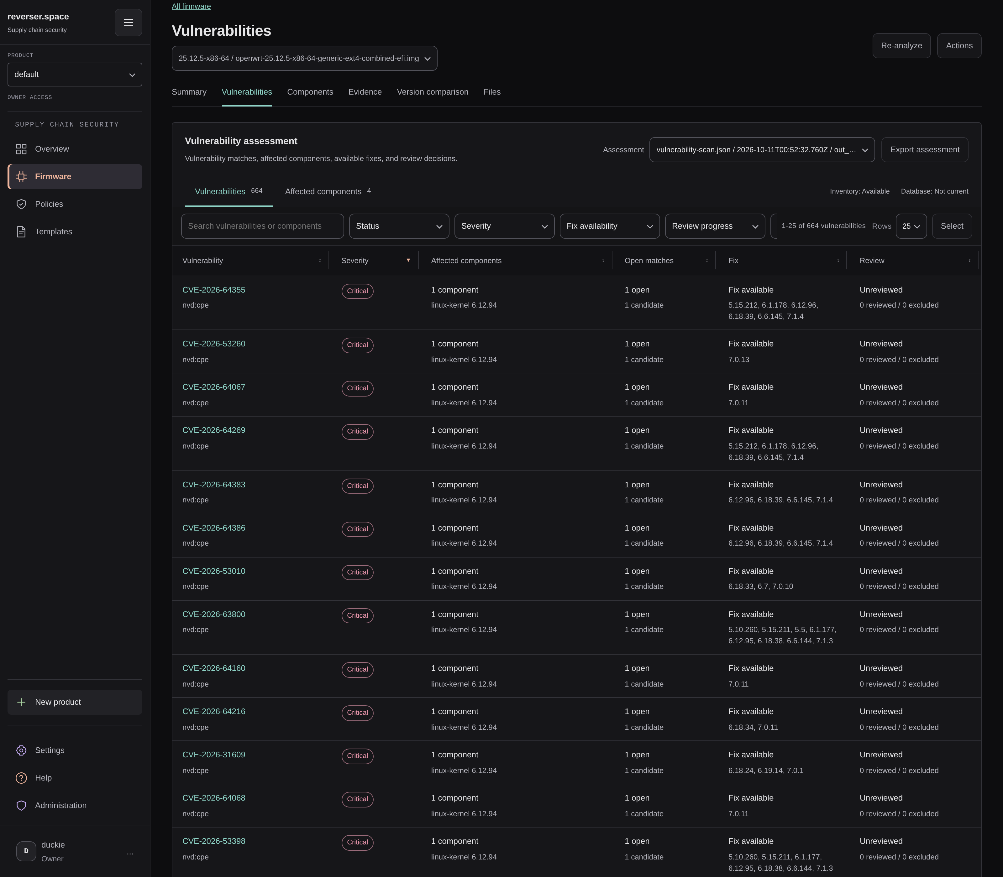Open CVE-2026-64355 details
This screenshot has height=877, width=1003.
coord(213,290)
